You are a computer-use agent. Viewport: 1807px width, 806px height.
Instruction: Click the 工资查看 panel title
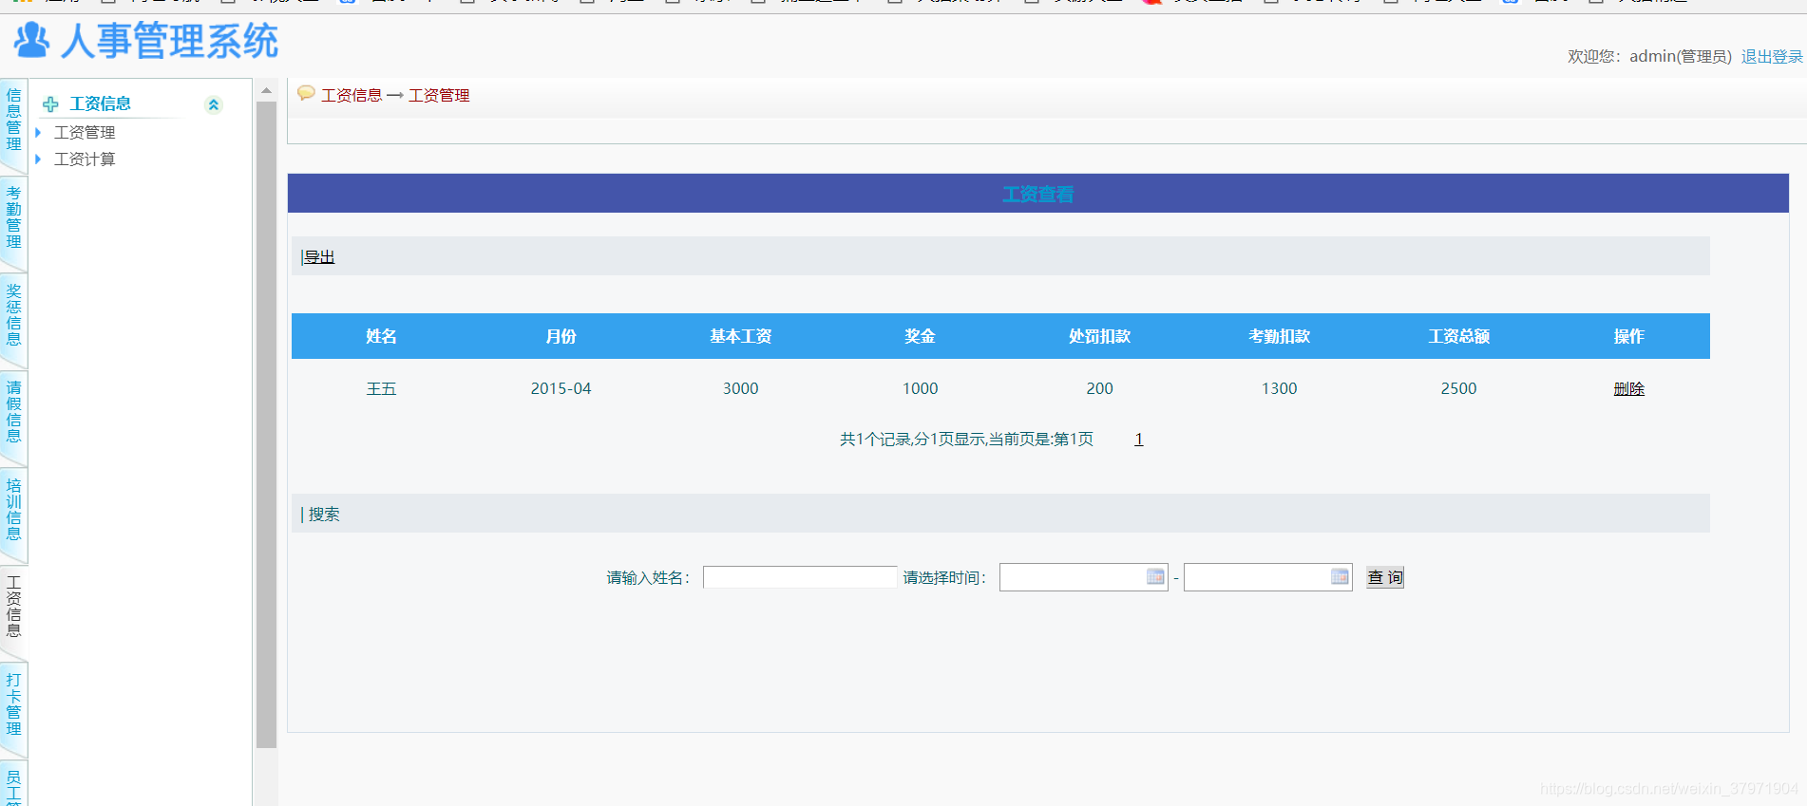click(x=1037, y=194)
